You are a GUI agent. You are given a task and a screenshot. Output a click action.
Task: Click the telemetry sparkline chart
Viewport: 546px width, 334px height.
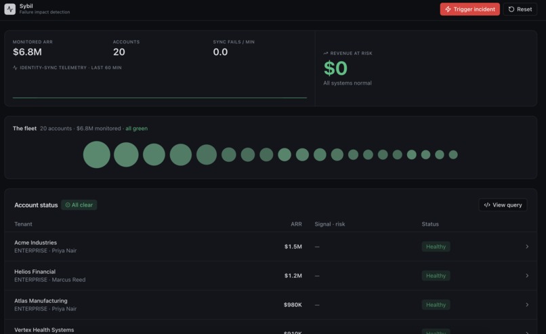159,86
